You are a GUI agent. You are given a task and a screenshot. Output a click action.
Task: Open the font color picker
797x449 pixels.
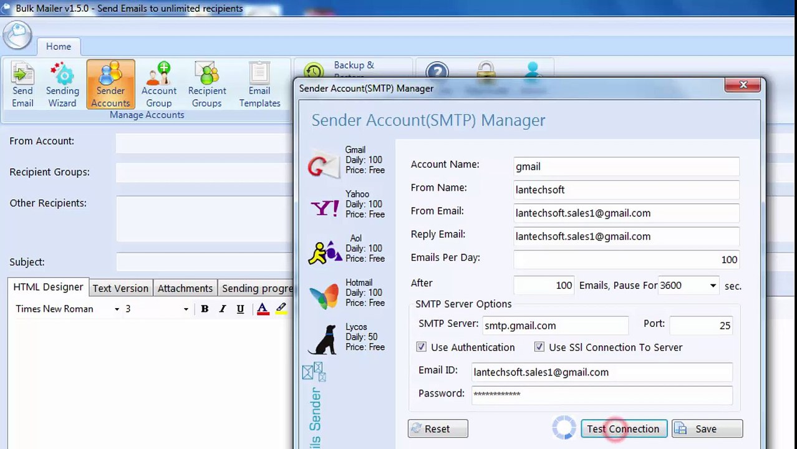[x=263, y=309]
